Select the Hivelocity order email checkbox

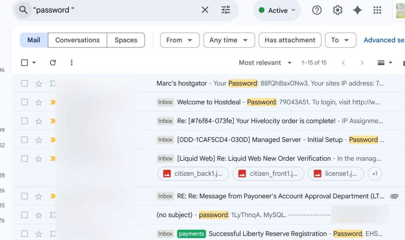pyautogui.click(x=25, y=121)
